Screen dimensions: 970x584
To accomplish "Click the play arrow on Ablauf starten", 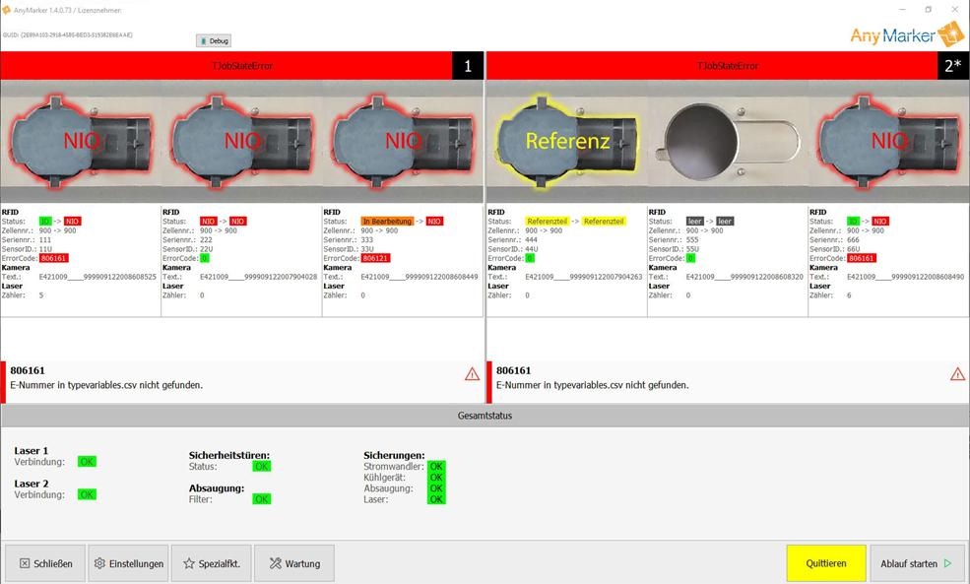I will [x=947, y=563].
